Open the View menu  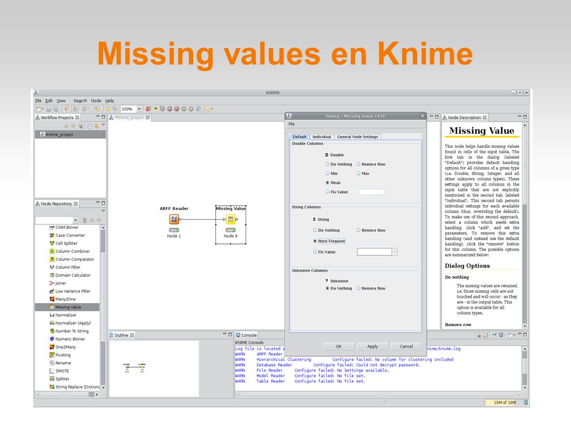pyautogui.click(x=61, y=101)
